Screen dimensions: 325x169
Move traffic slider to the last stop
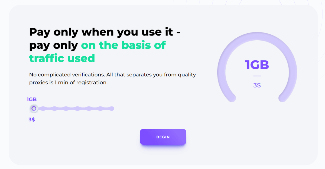coord(111,109)
